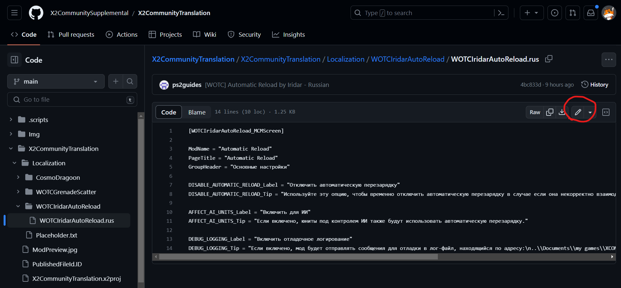Open the Code repository tab

tap(24, 34)
